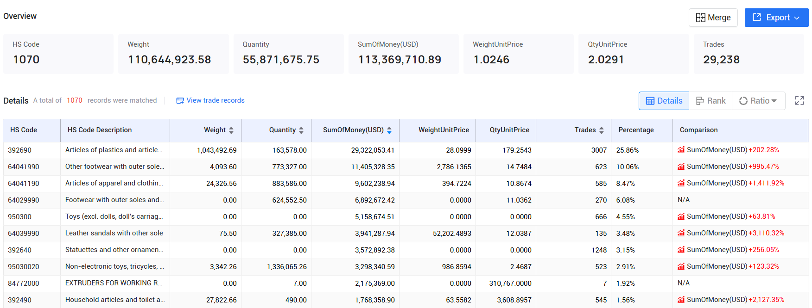Click 'EXTRUDERS FOR WORKING R...' description
Viewport: 812px width, 308px height.
click(x=114, y=283)
